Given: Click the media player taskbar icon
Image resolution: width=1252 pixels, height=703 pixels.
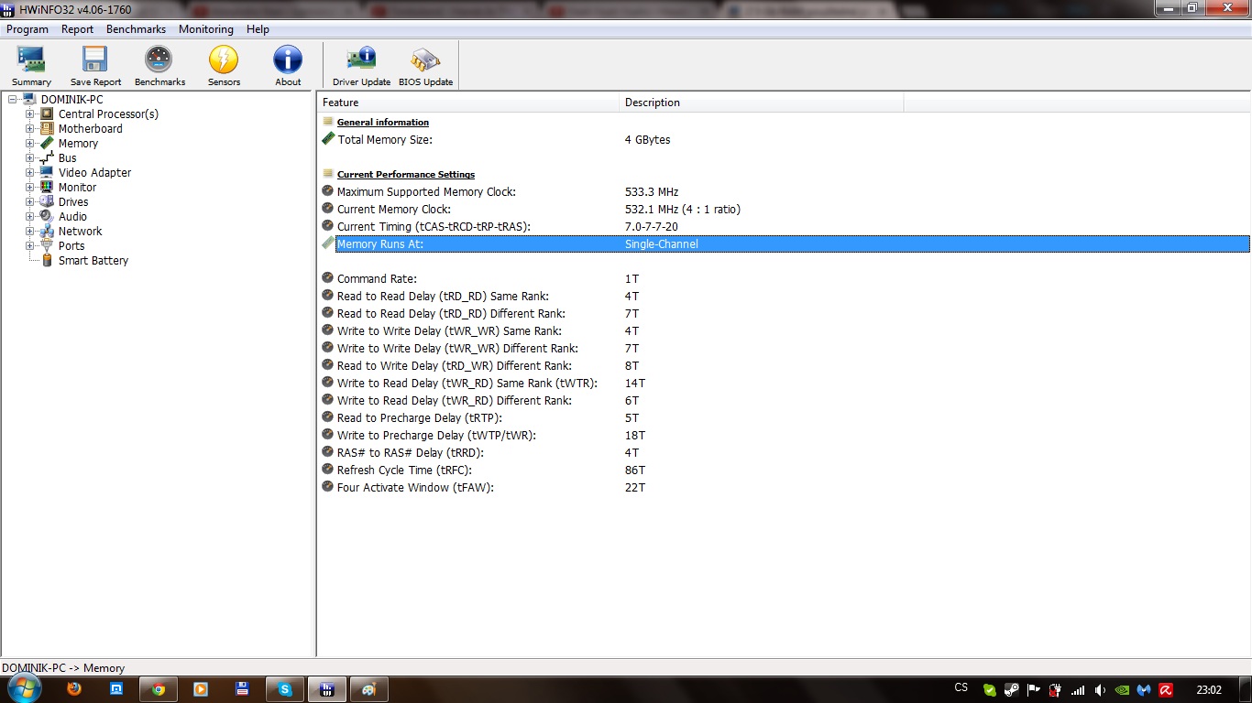Looking at the screenshot, I should (x=201, y=689).
